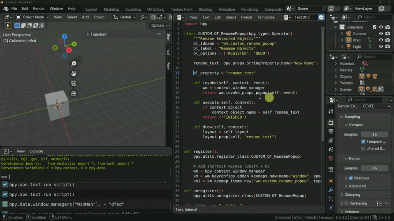Switch to the UV Editing workspace tab
This screenshot has width=394, height=221.
coord(155,9)
